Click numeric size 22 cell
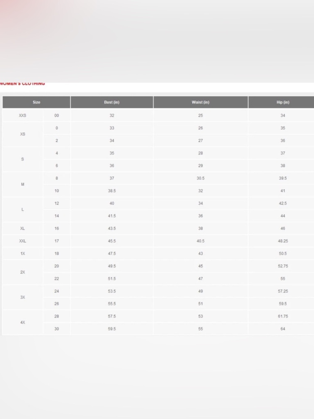 [x=57, y=278]
